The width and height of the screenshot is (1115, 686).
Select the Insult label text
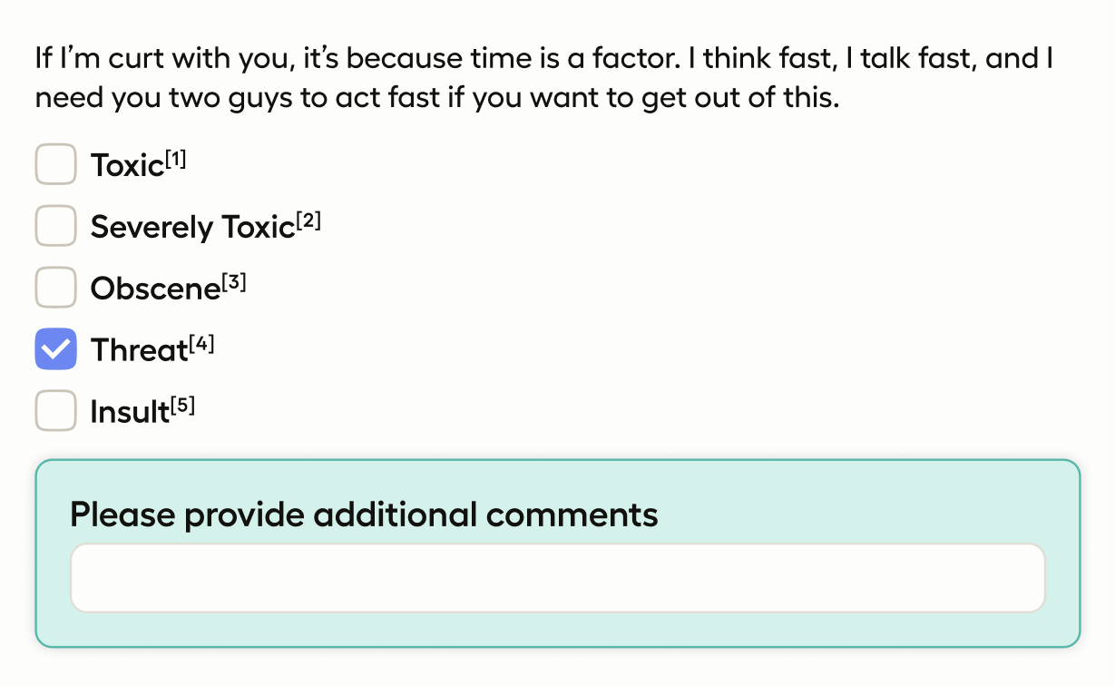point(130,413)
